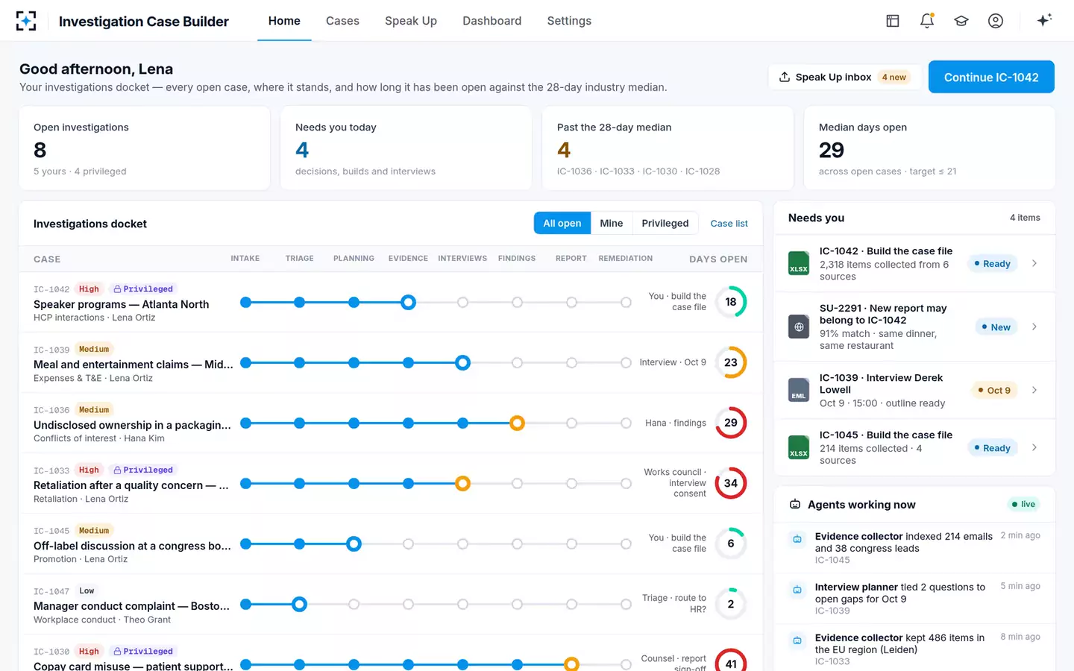Open the Settings tab
The image size is (1074, 671).
[569, 21]
